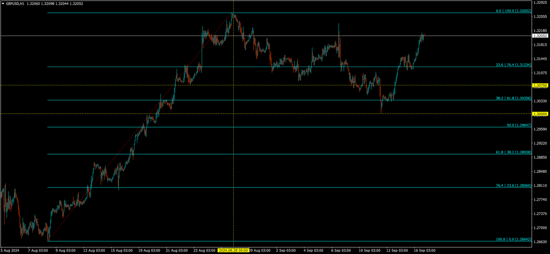Click the 1.31445 value on price axis
The width and height of the screenshot is (550, 254).
click(540, 59)
